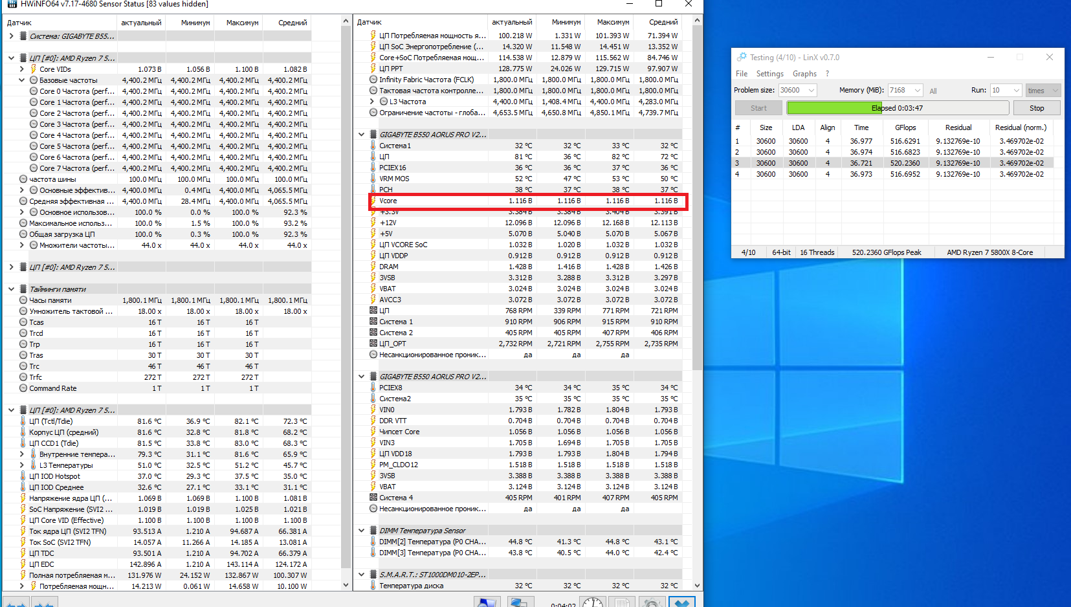Click the thermometer icon beside PCH
This screenshot has height=607, width=1071.
click(x=373, y=190)
